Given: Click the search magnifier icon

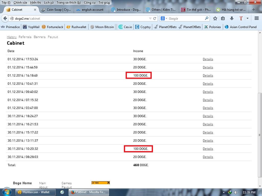Looking at the screenshot, I should coord(206,18).
